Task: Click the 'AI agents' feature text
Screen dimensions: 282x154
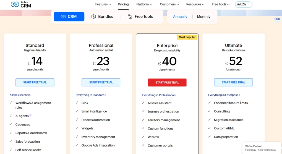Action: click(x=22, y=116)
